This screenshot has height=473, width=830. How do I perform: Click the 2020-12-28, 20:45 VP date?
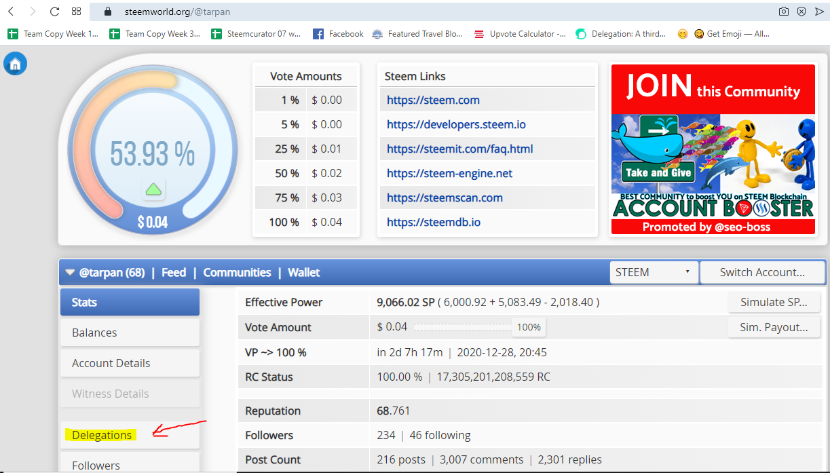pyautogui.click(x=502, y=352)
